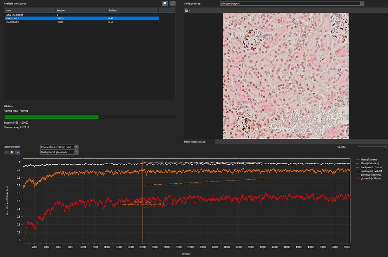This screenshot has height=257, width=388.
Task: Toggle glomeruli (Training) legend entry
Action: pyautogui.click(x=370, y=174)
